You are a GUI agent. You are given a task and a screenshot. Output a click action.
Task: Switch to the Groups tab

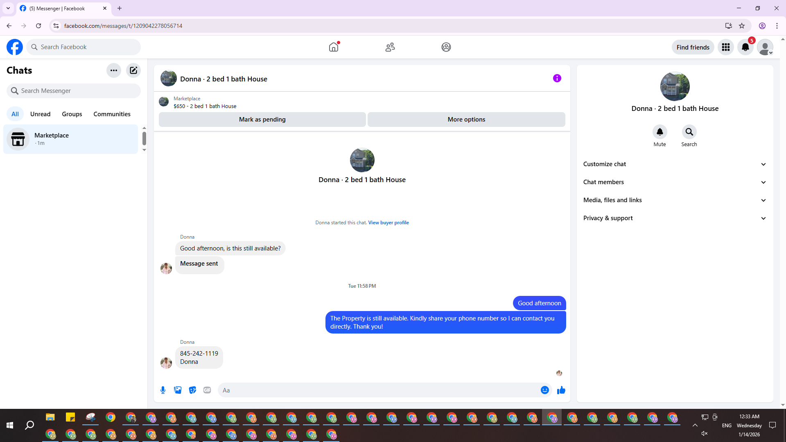click(x=72, y=114)
